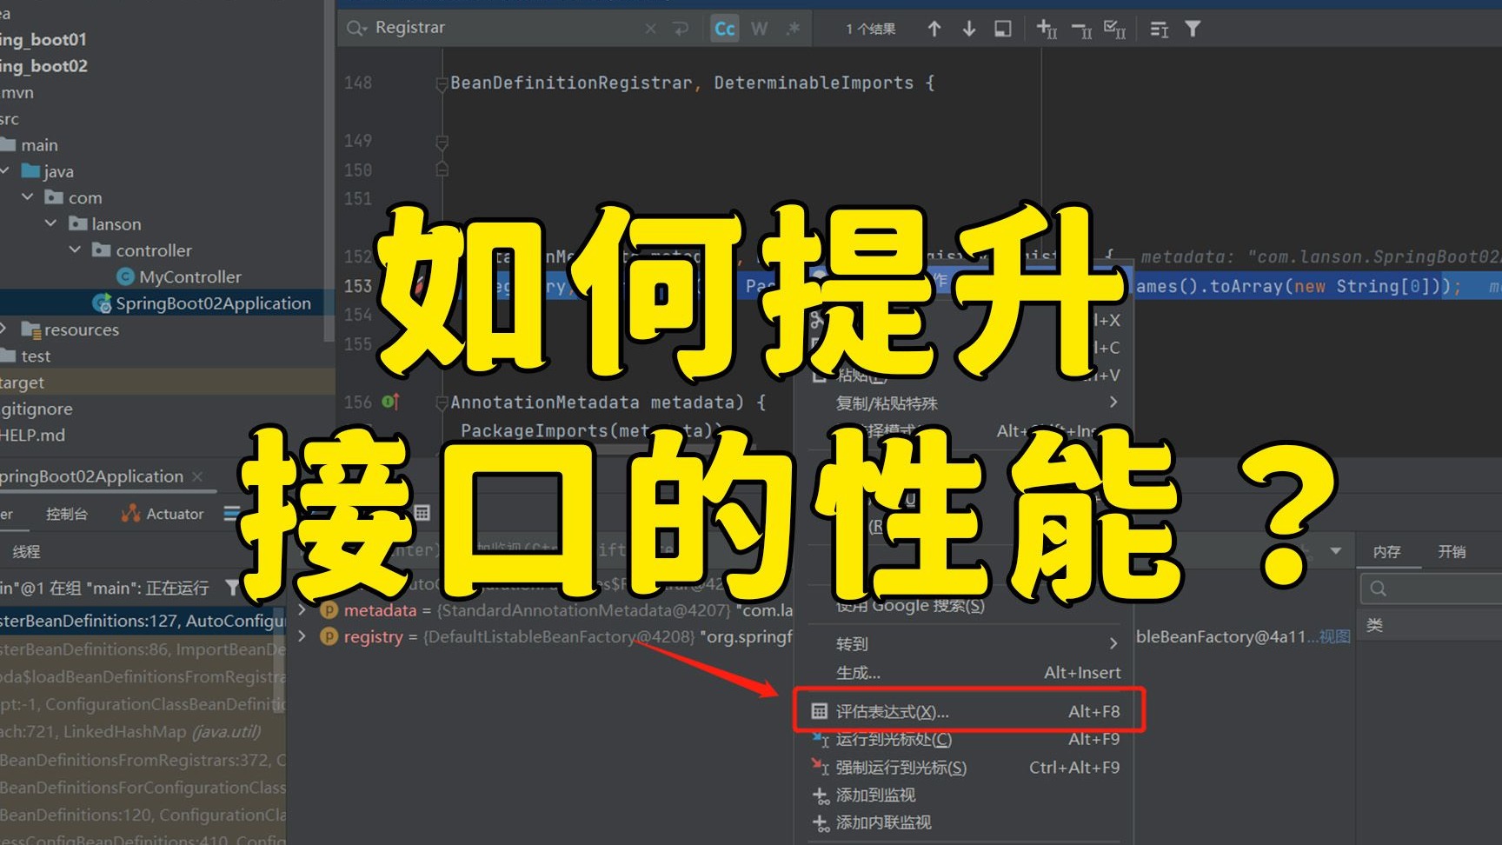This screenshot has height=845, width=1502.
Task: Enable regex (.*) search mode
Action: pyautogui.click(x=792, y=28)
